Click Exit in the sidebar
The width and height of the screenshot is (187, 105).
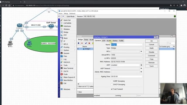click(x=65, y=83)
